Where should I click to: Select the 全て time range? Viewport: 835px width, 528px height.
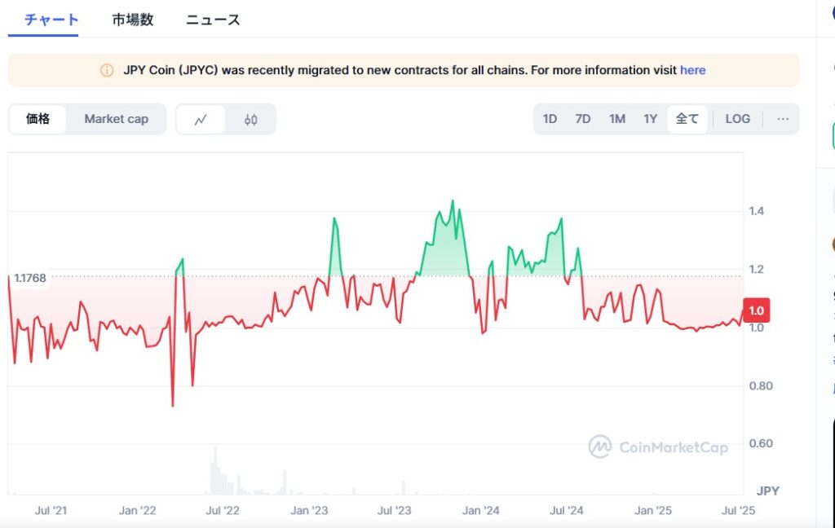coord(687,119)
